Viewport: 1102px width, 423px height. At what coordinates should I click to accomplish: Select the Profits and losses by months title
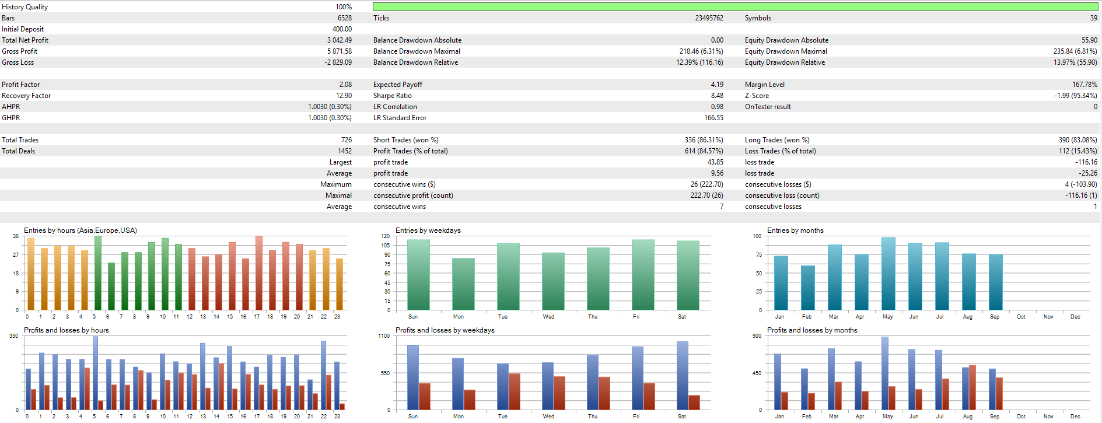coord(811,330)
